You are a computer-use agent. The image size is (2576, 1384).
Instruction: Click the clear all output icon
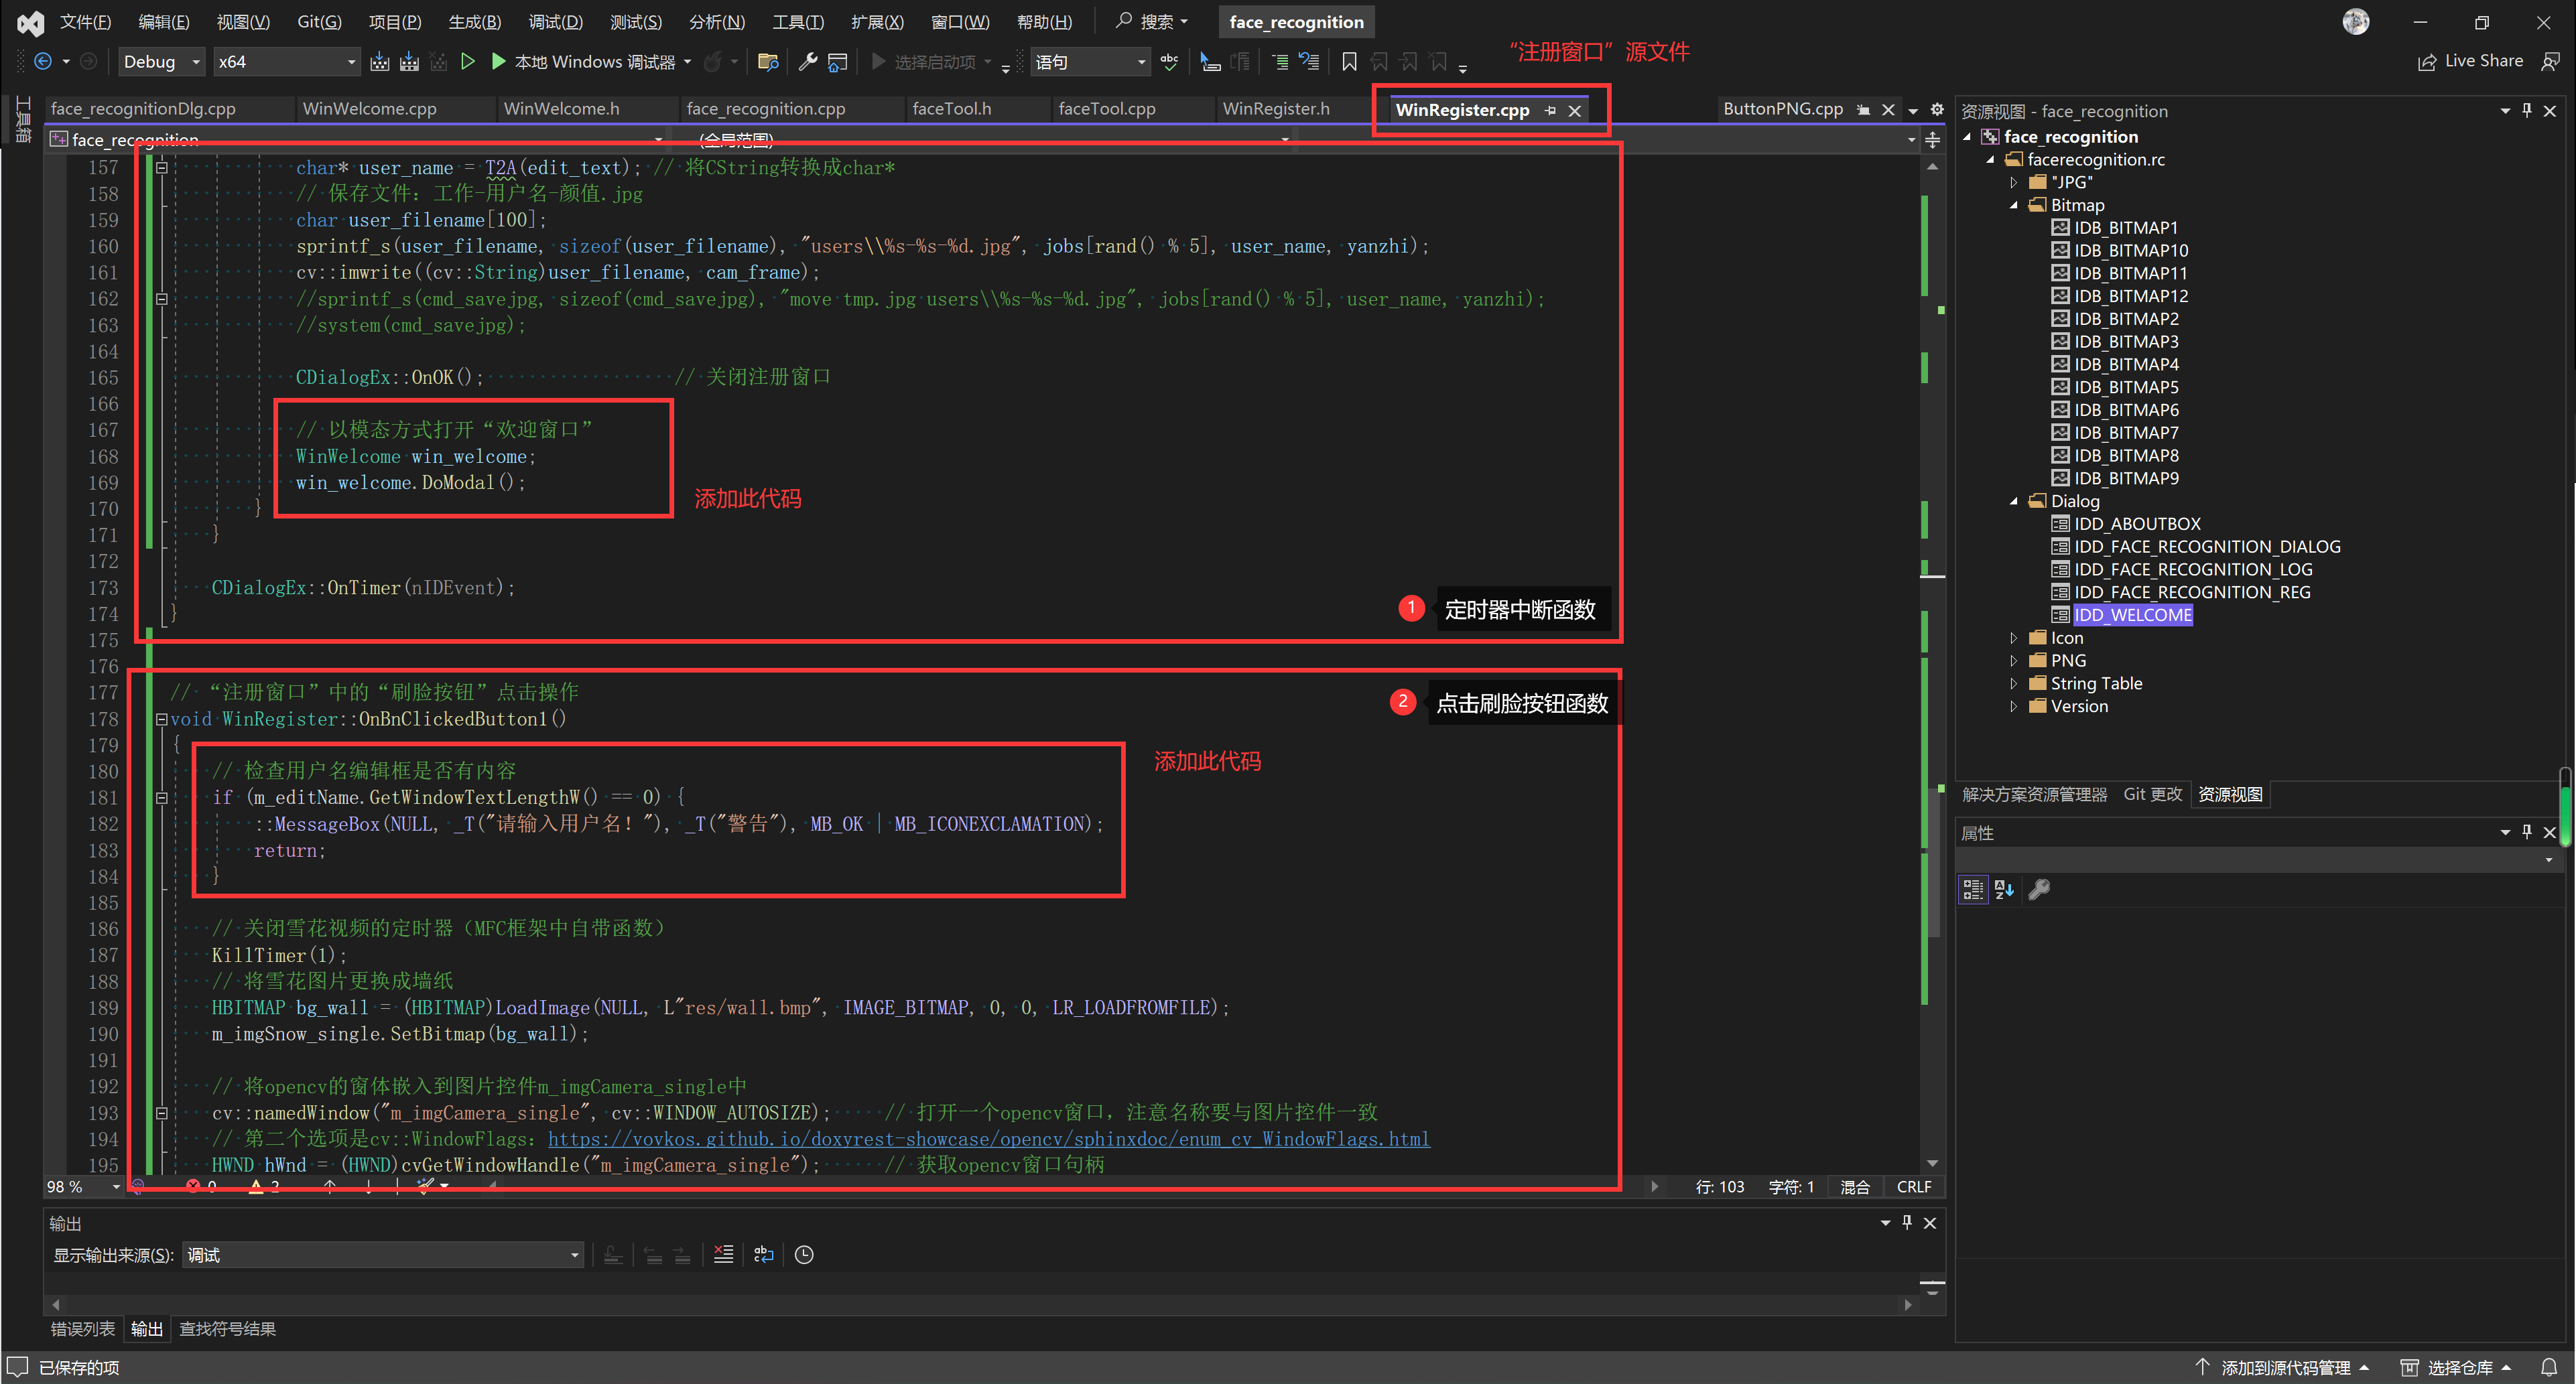click(723, 1254)
